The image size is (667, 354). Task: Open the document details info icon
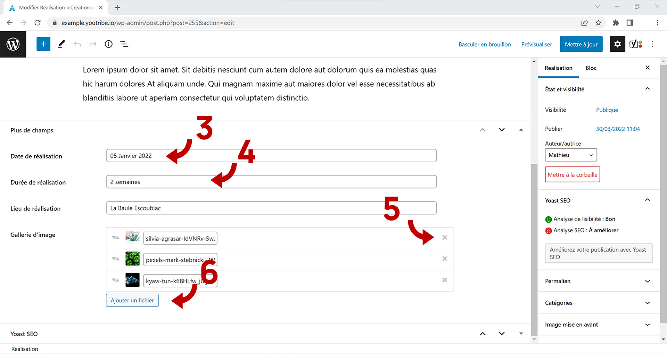click(109, 44)
